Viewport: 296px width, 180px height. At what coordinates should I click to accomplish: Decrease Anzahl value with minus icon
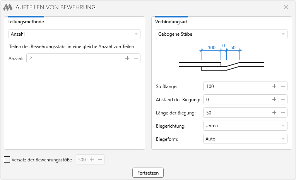pos(135,58)
